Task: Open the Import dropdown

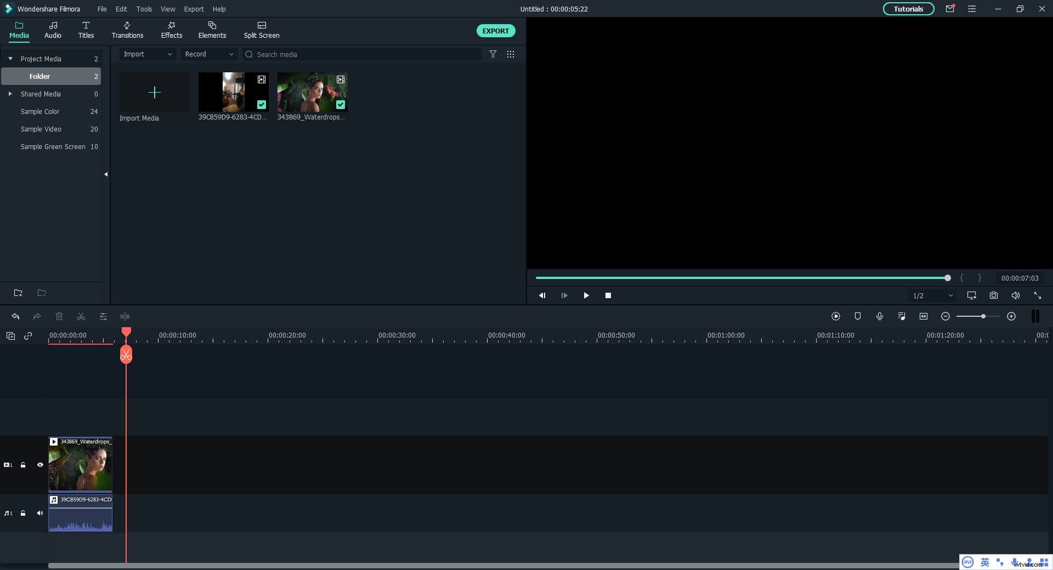Action: pos(147,54)
